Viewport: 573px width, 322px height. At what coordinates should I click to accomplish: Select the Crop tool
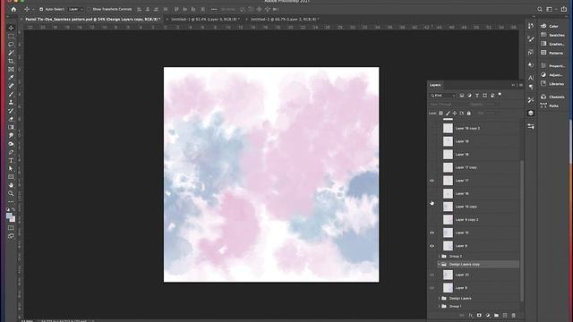11,61
